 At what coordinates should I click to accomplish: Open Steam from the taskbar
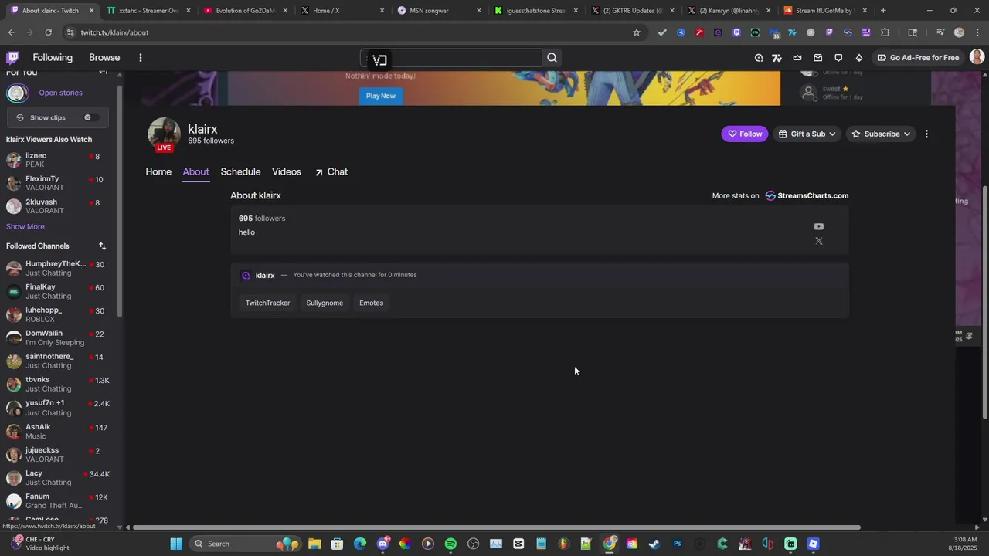coord(654,544)
